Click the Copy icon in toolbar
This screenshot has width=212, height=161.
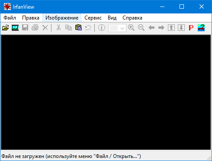(68, 27)
